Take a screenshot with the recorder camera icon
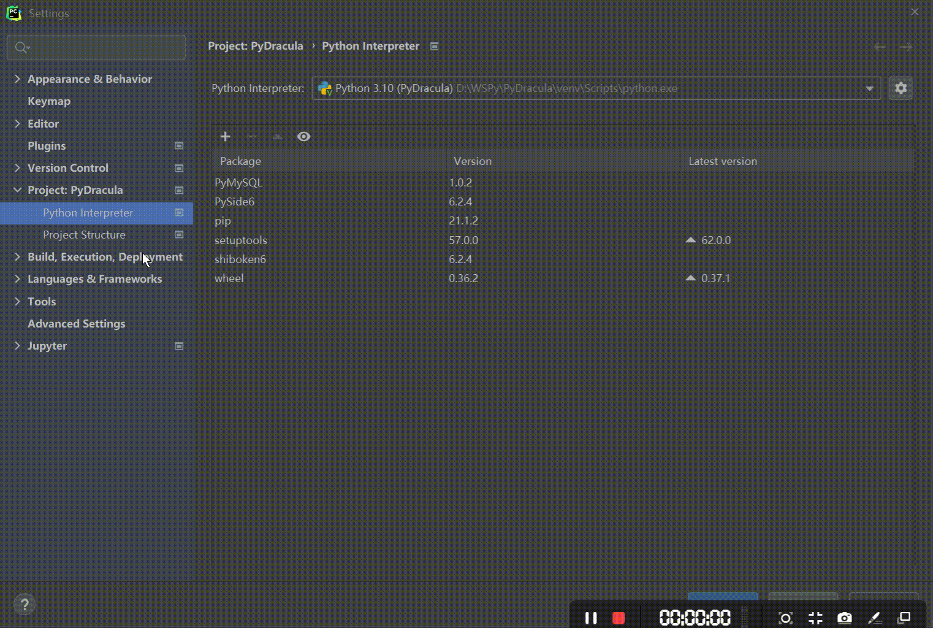 tap(845, 618)
